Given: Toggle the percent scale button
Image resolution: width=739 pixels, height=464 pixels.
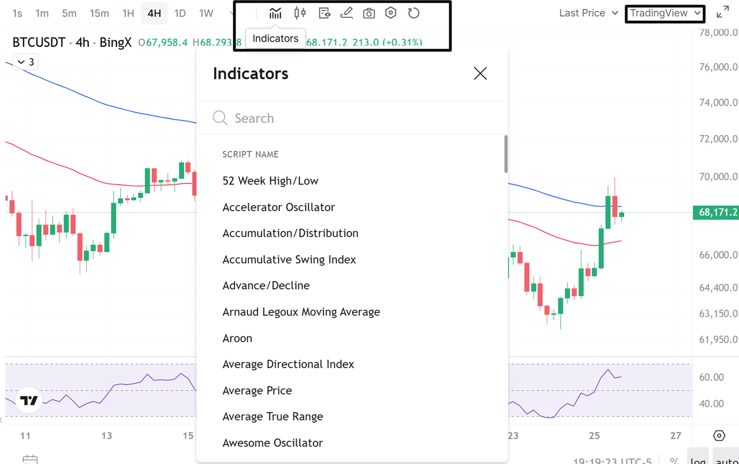Looking at the screenshot, I should coord(674,461).
